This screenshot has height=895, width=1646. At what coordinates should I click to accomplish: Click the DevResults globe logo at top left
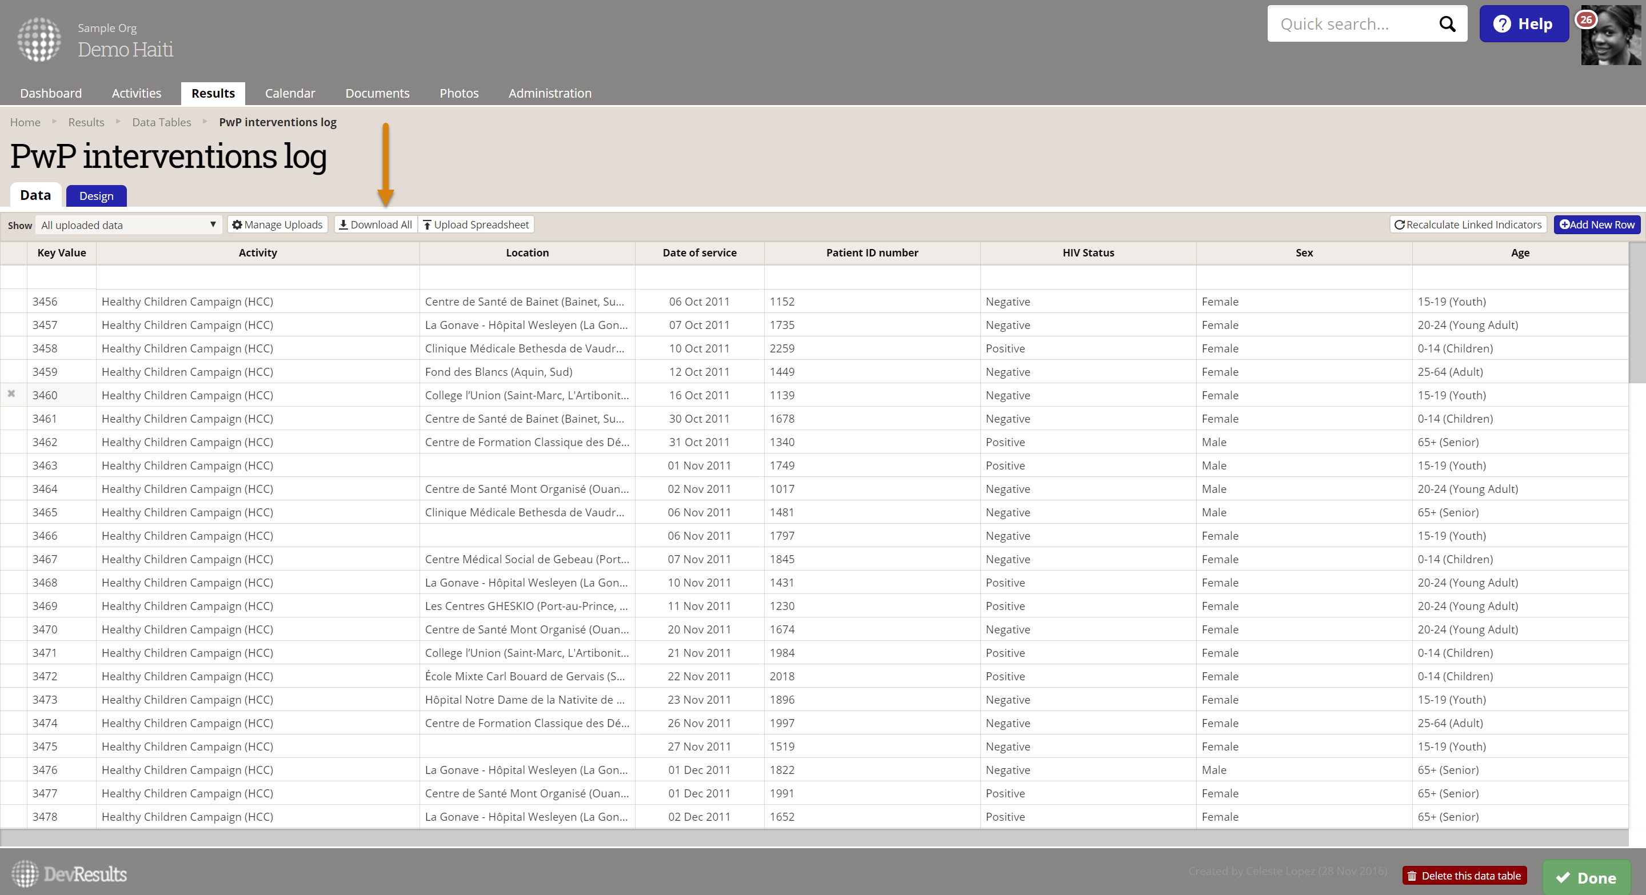coord(39,39)
